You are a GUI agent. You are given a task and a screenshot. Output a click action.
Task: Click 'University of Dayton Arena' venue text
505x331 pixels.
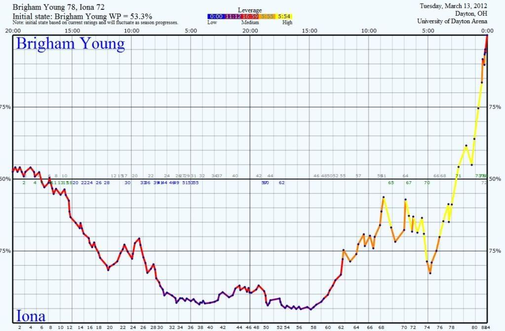pyautogui.click(x=452, y=21)
